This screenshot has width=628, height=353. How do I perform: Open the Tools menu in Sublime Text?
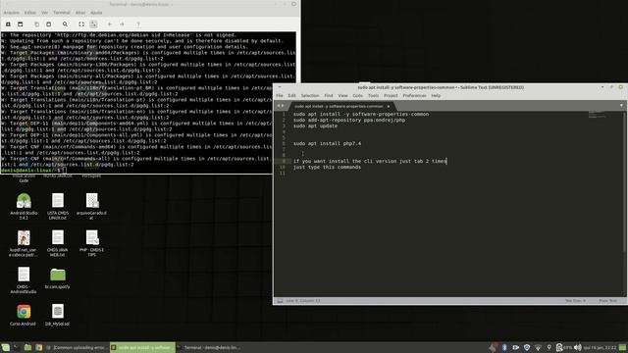pos(373,96)
